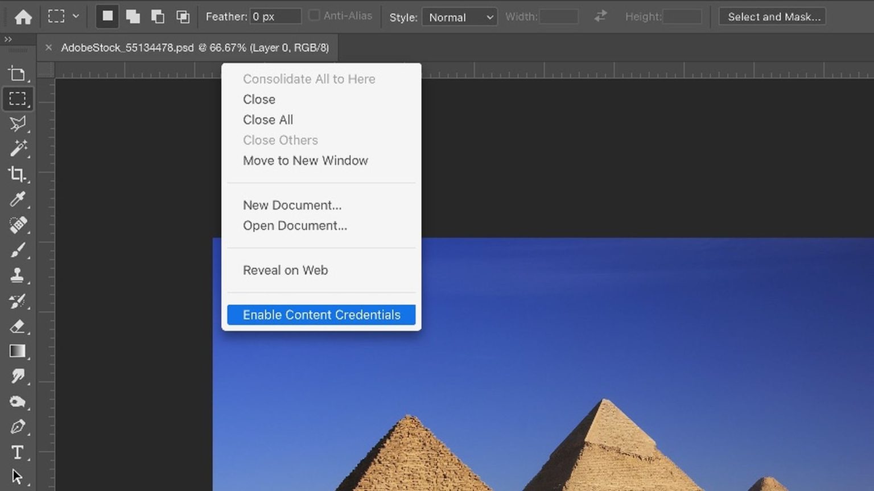Toggle the Anti-Alias checkbox
874x491 pixels.
click(x=314, y=15)
